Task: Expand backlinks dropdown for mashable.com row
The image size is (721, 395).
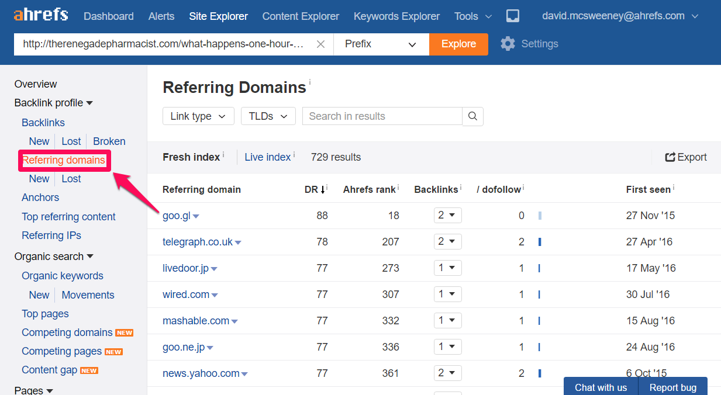Action: (x=448, y=320)
